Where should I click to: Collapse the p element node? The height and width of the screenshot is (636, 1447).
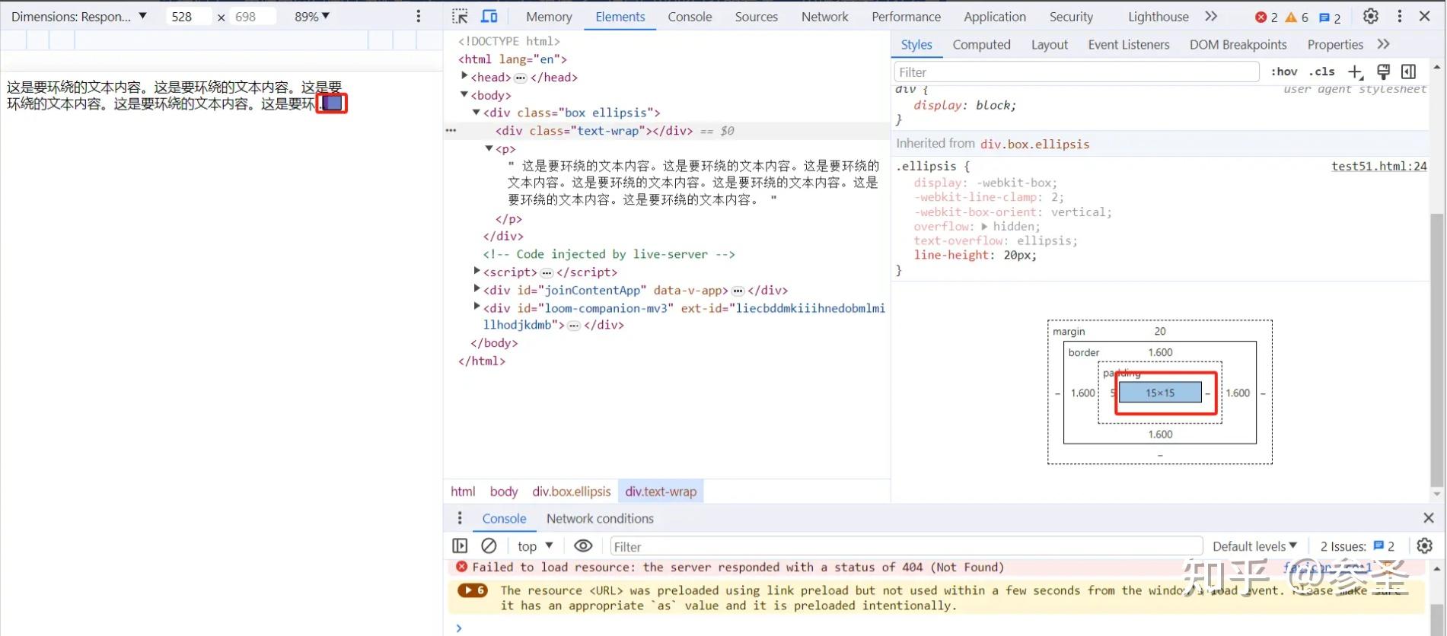489,148
